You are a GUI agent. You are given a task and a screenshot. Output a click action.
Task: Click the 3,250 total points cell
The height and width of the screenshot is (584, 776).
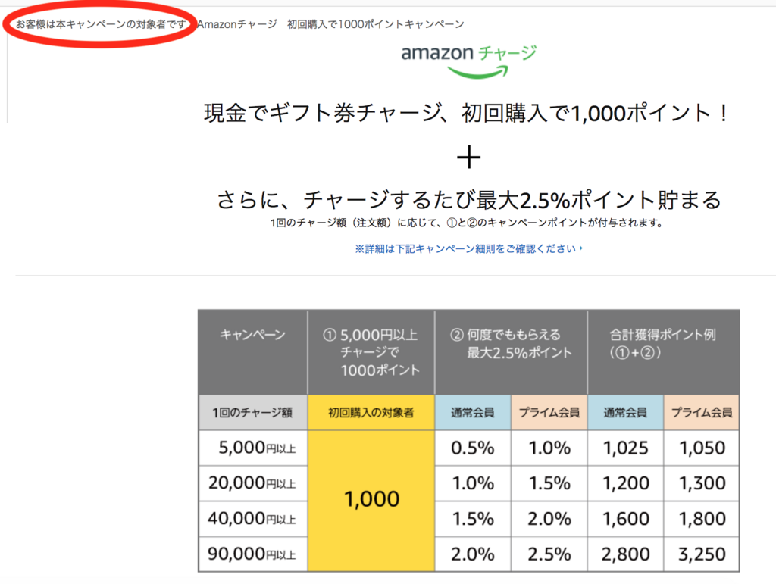(702, 554)
